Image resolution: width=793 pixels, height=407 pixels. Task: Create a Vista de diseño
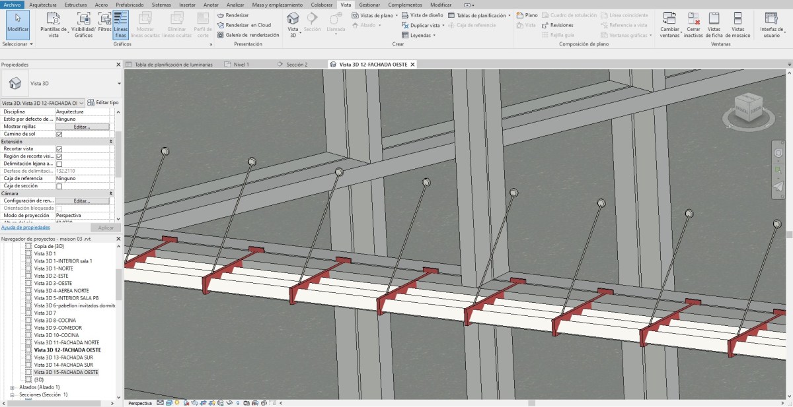click(422, 15)
